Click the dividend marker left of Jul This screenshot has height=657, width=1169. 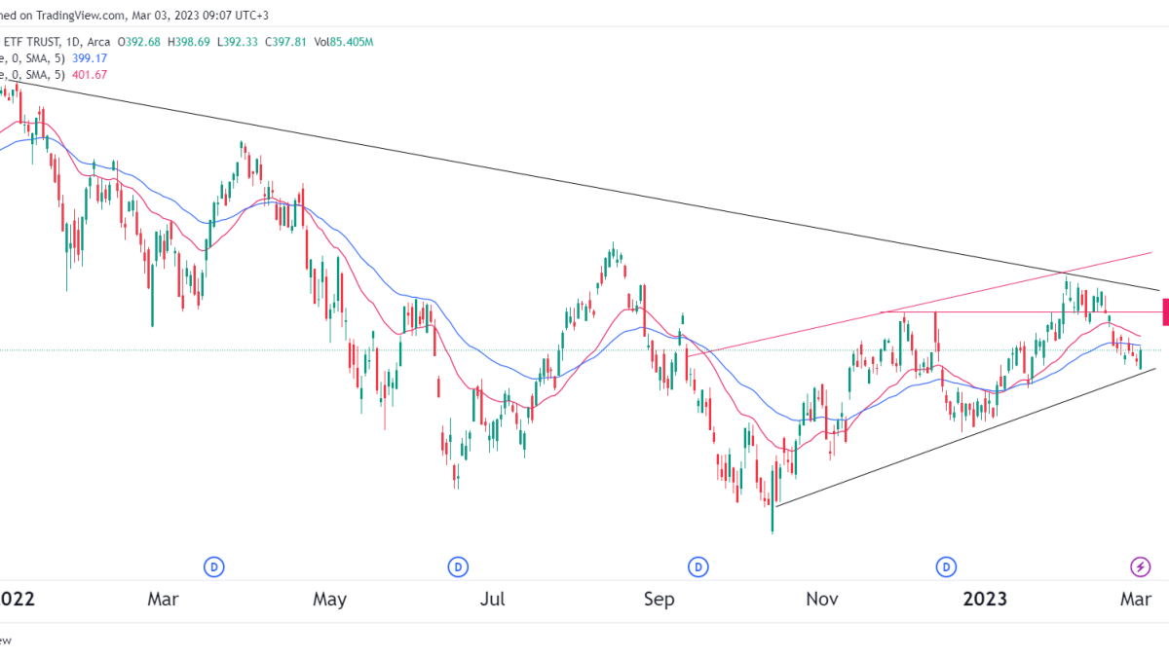[x=457, y=566]
